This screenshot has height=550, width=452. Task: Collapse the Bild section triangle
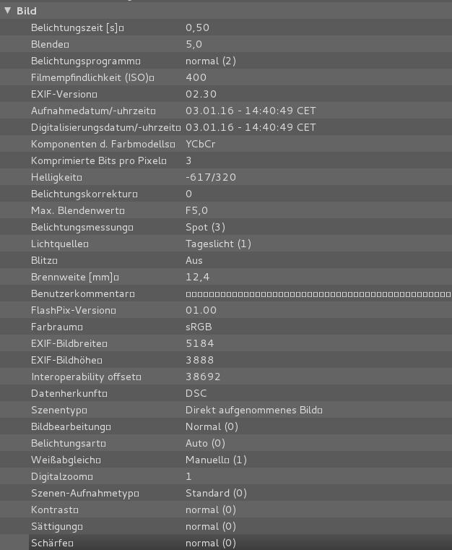coord(8,11)
